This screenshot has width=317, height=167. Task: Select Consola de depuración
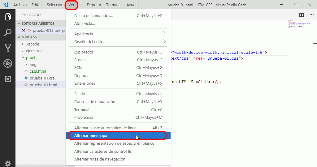pos(119,101)
